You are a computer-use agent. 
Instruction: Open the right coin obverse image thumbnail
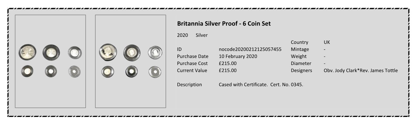pos(131,61)
